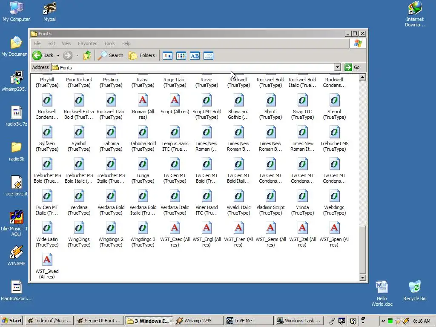436x327 pixels.
Task: Show the Folders pane
Action: [x=142, y=55]
